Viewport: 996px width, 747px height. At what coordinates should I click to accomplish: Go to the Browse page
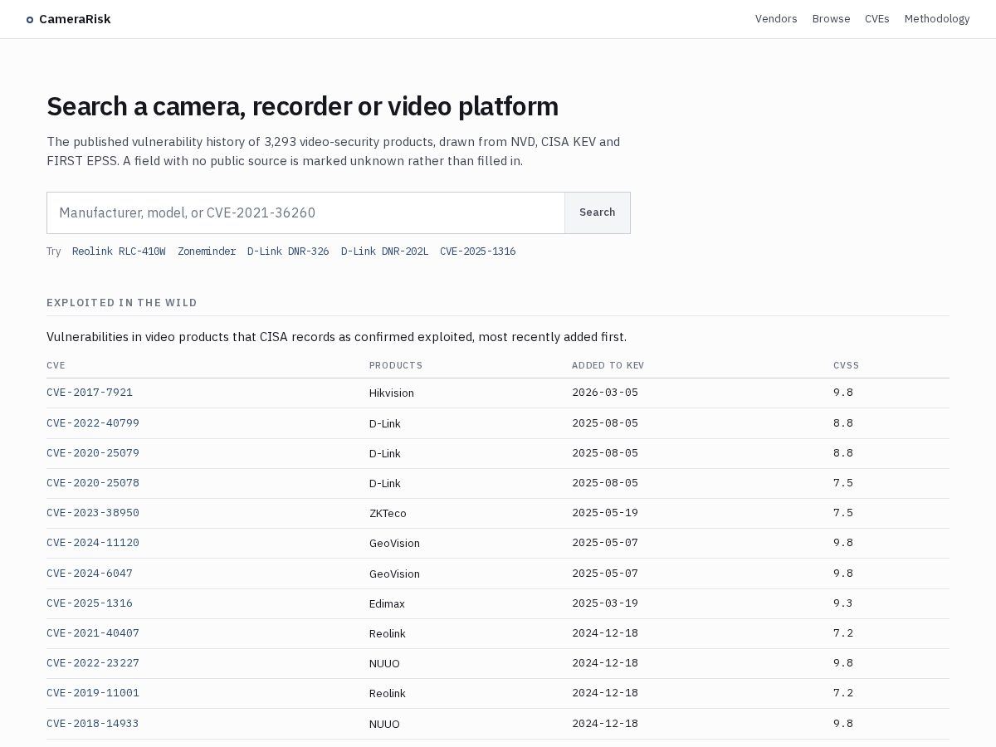[x=831, y=19]
